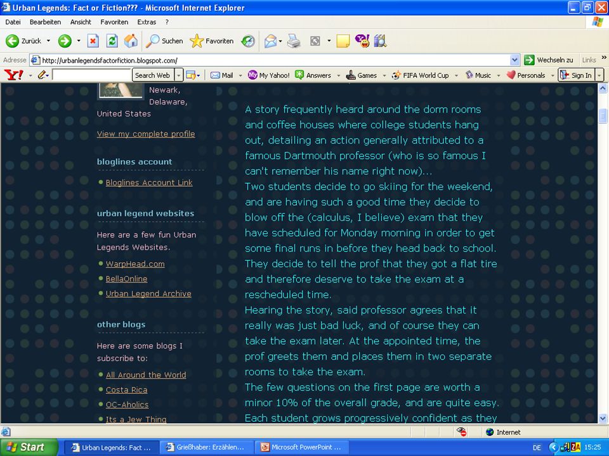Expand the Yahoo logo dropdown arrow
Screen dimensions: 609x456
30,75
